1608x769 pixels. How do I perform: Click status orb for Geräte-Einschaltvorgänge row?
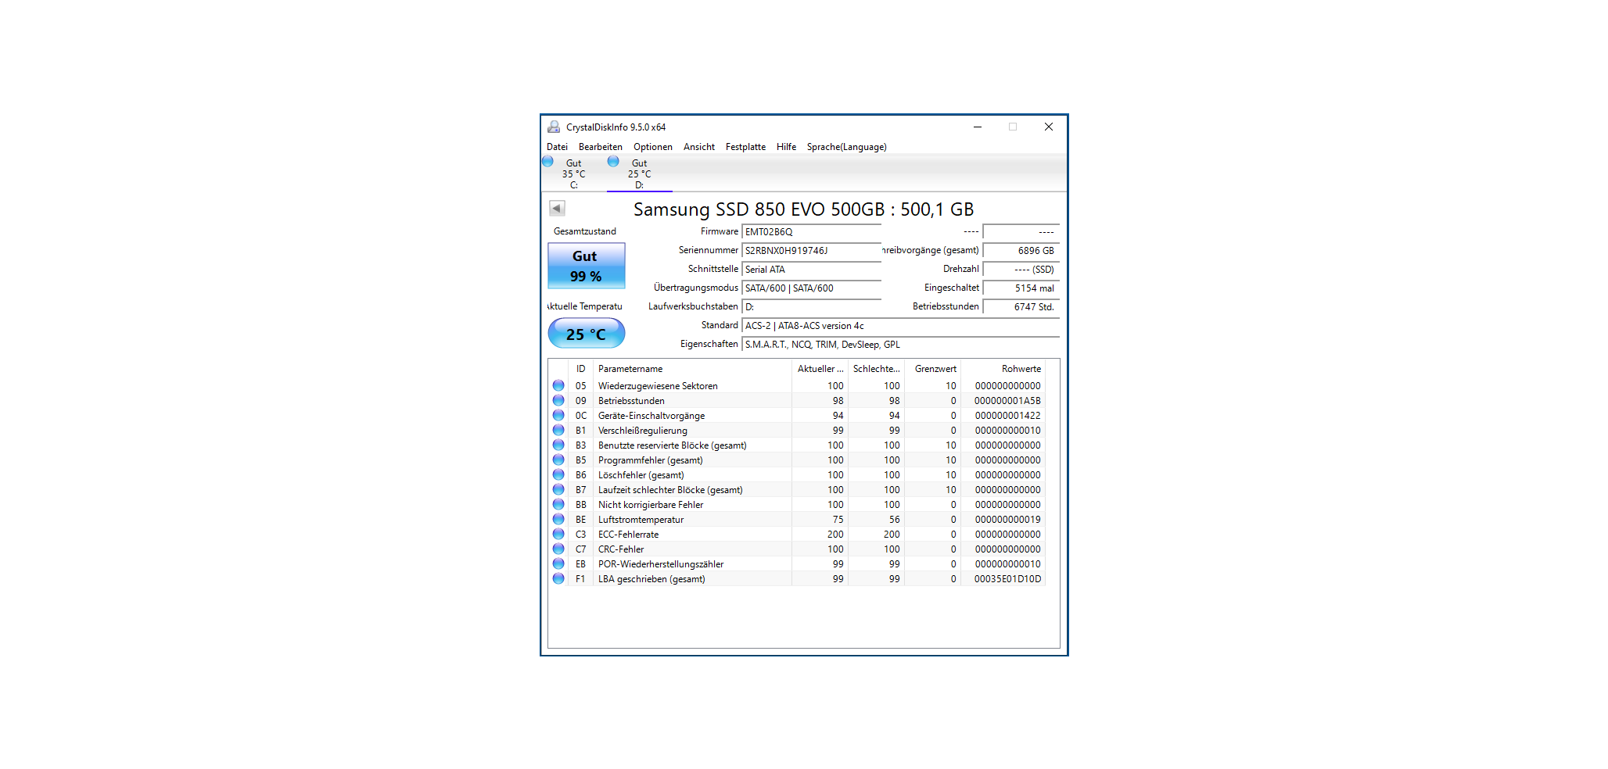(558, 415)
